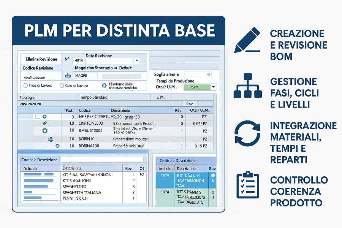The width and height of the screenshot is (342, 228).
Task: Click the hierarchy icon for Gestione Fasi
Action: (x=248, y=86)
